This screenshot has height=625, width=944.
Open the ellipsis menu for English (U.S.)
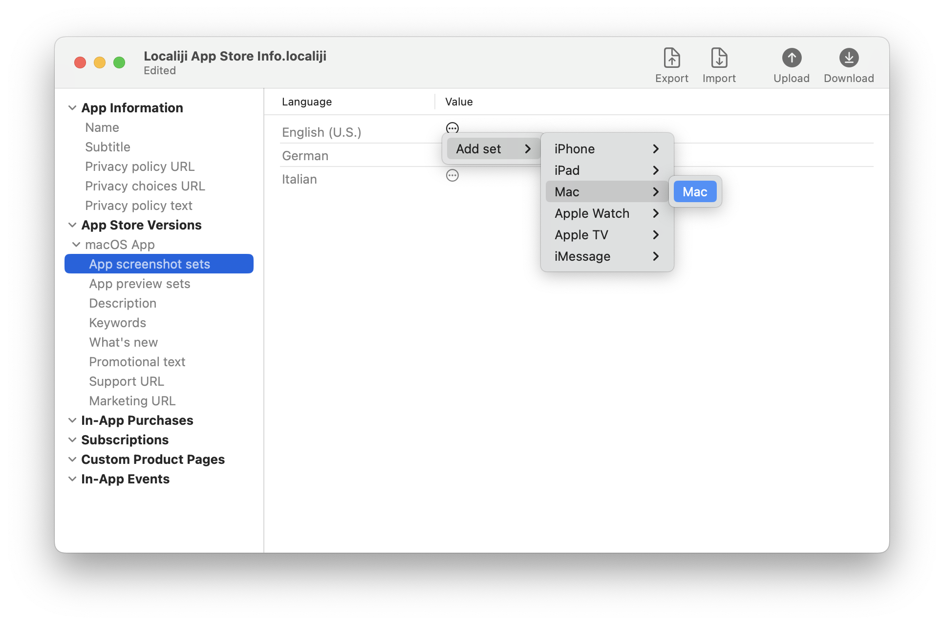pyautogui.click(x=452, y=128)
